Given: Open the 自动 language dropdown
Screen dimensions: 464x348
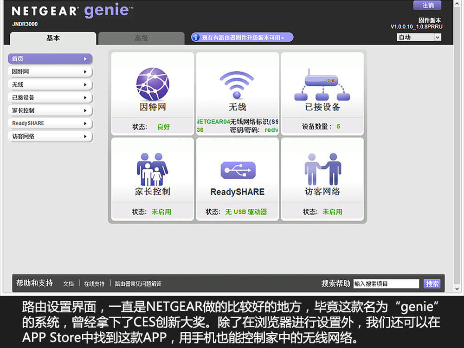Looking at the screenshot, I should pos(419,37).
